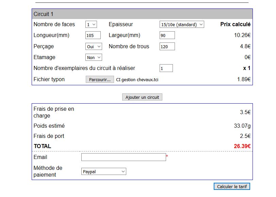The image size is (276, 197).
Task: Expand the Epaisseur 15/10e (standard) dropdown
Action: point(182,24)
